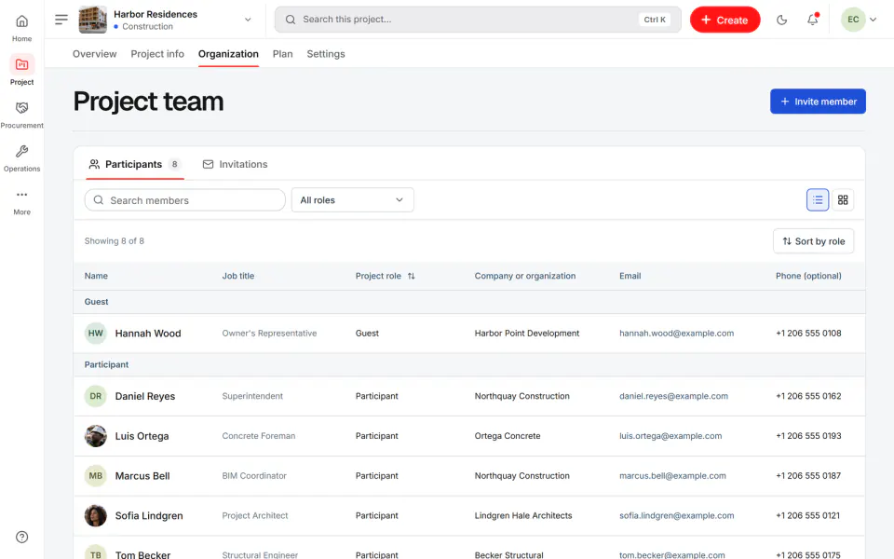Click the Company or organization column header

[524, 276]
